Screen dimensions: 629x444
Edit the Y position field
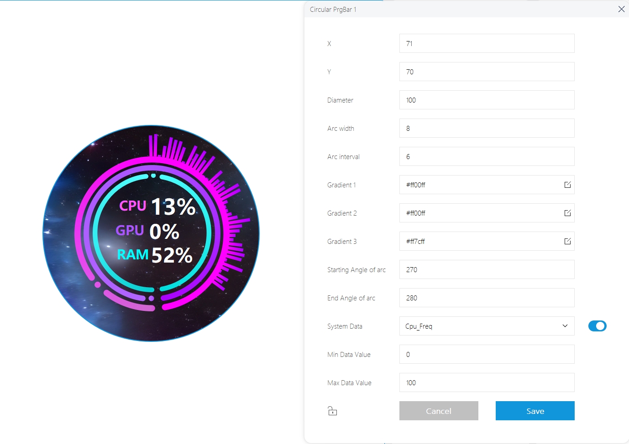pyautogui.click(x=487, y=72)
